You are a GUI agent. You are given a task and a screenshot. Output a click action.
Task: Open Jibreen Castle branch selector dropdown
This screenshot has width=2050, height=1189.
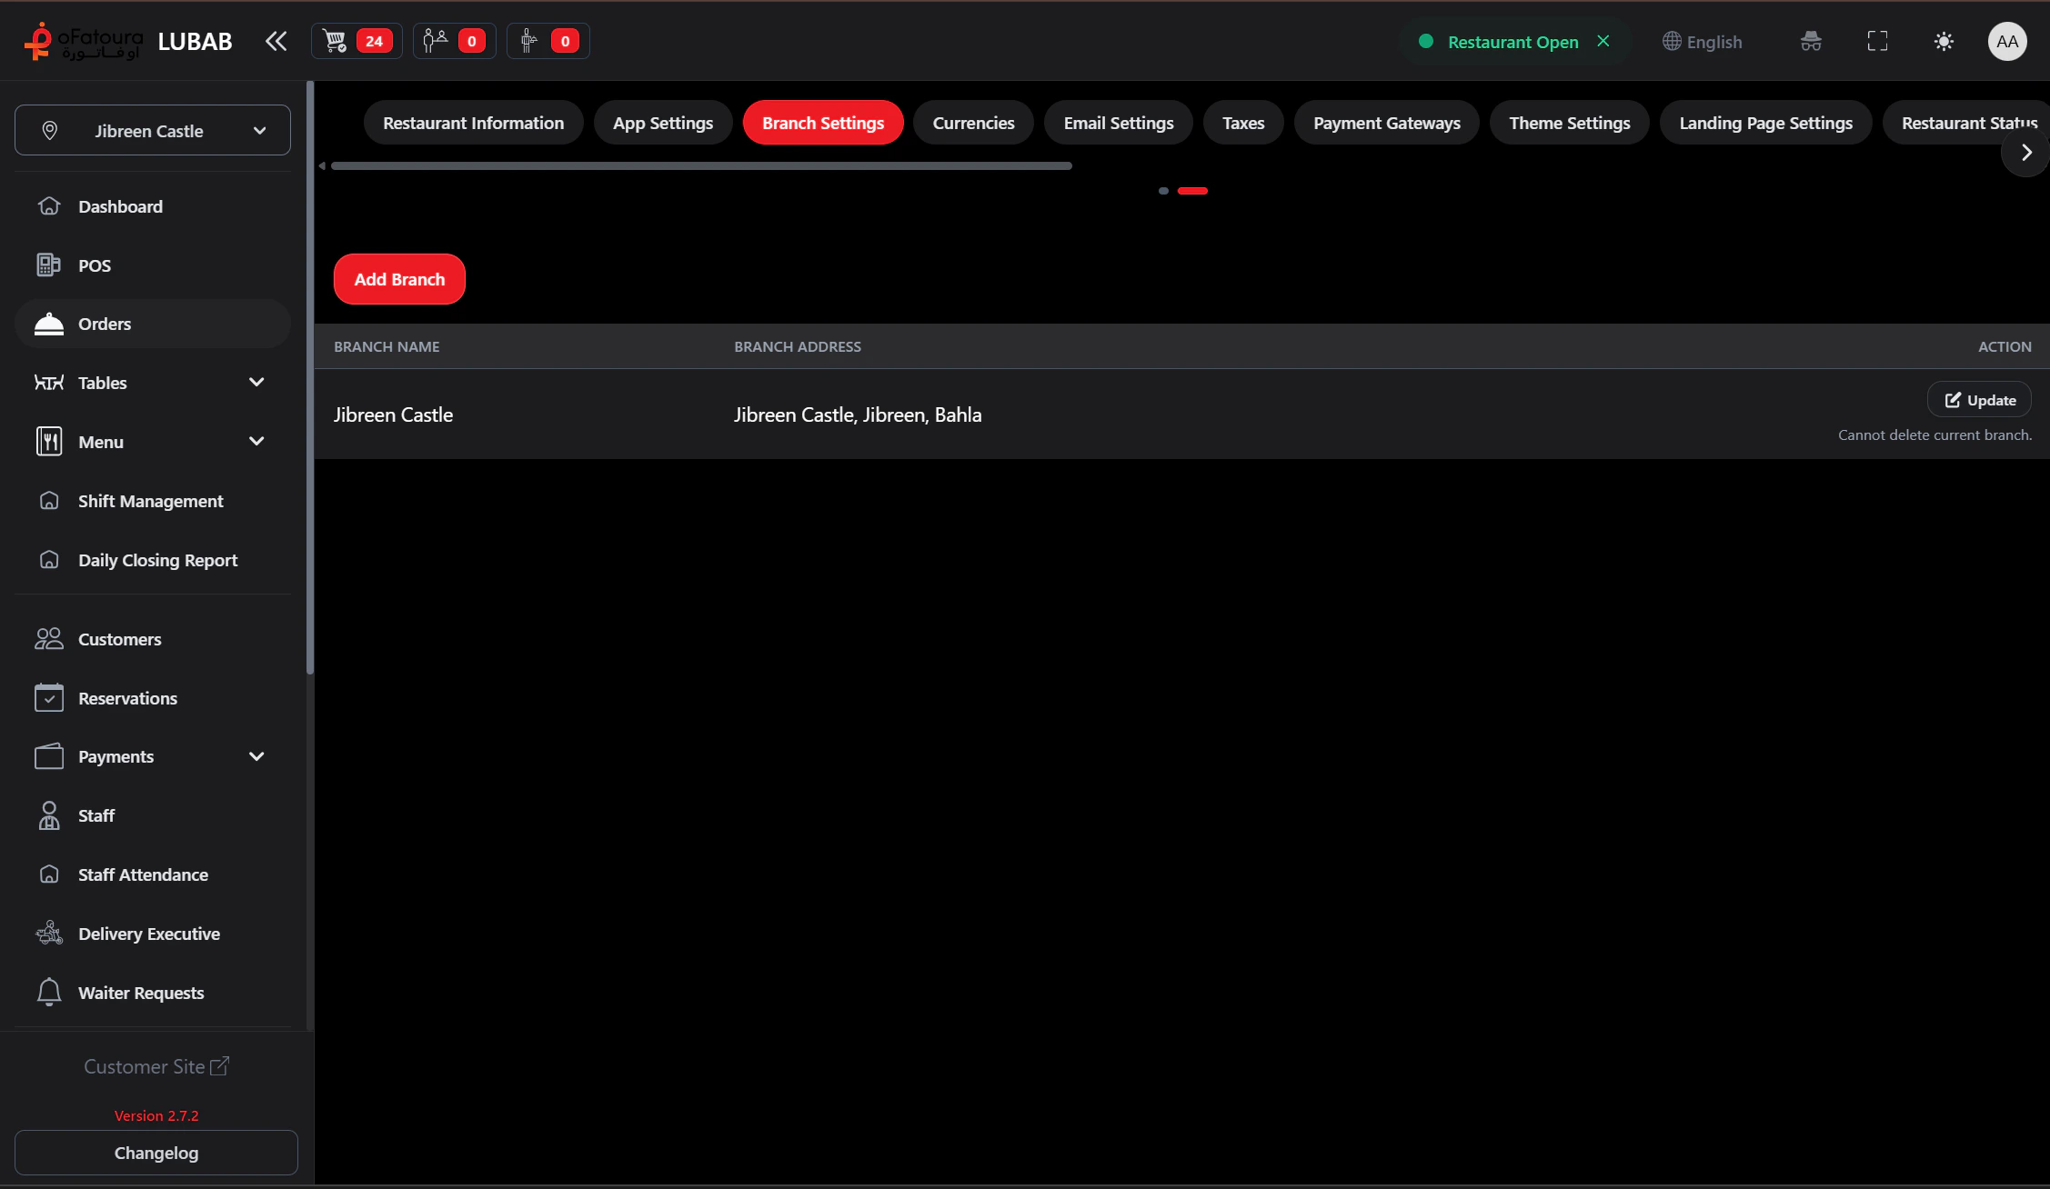tap(153, 131)
